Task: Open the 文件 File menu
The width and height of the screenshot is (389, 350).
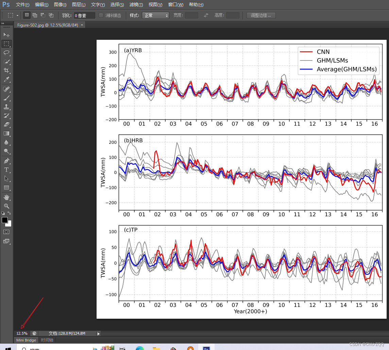Action: click(x=22, y=5)
